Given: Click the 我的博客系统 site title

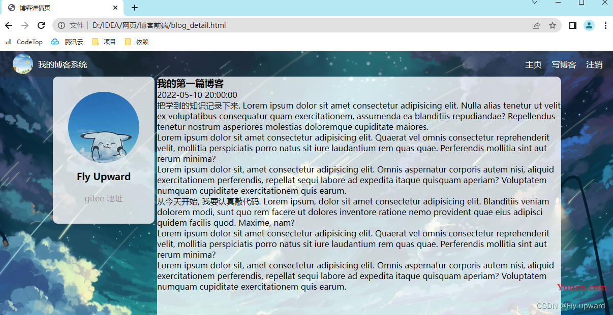Looking at the screenshot, I should pos(63,65).
